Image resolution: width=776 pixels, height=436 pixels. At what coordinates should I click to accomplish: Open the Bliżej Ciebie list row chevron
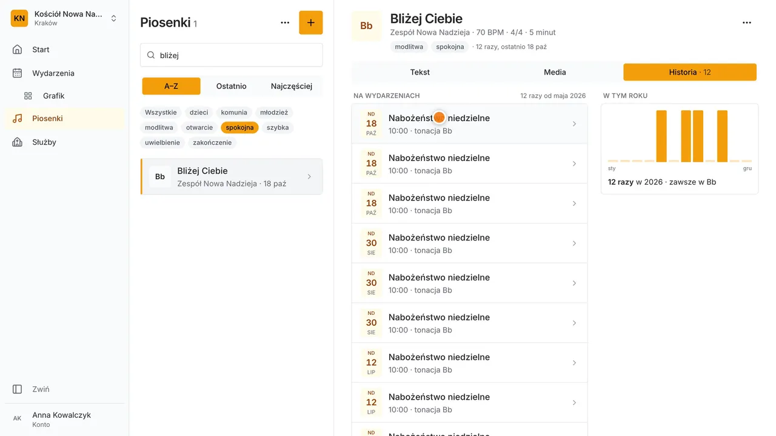309,177
